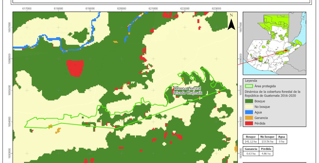
Task: Click the large red forest loss patch
Action: coord(75,68)
